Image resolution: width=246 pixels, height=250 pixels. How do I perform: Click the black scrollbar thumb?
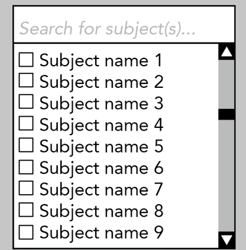pyautogui.click(x=226, y=114)
